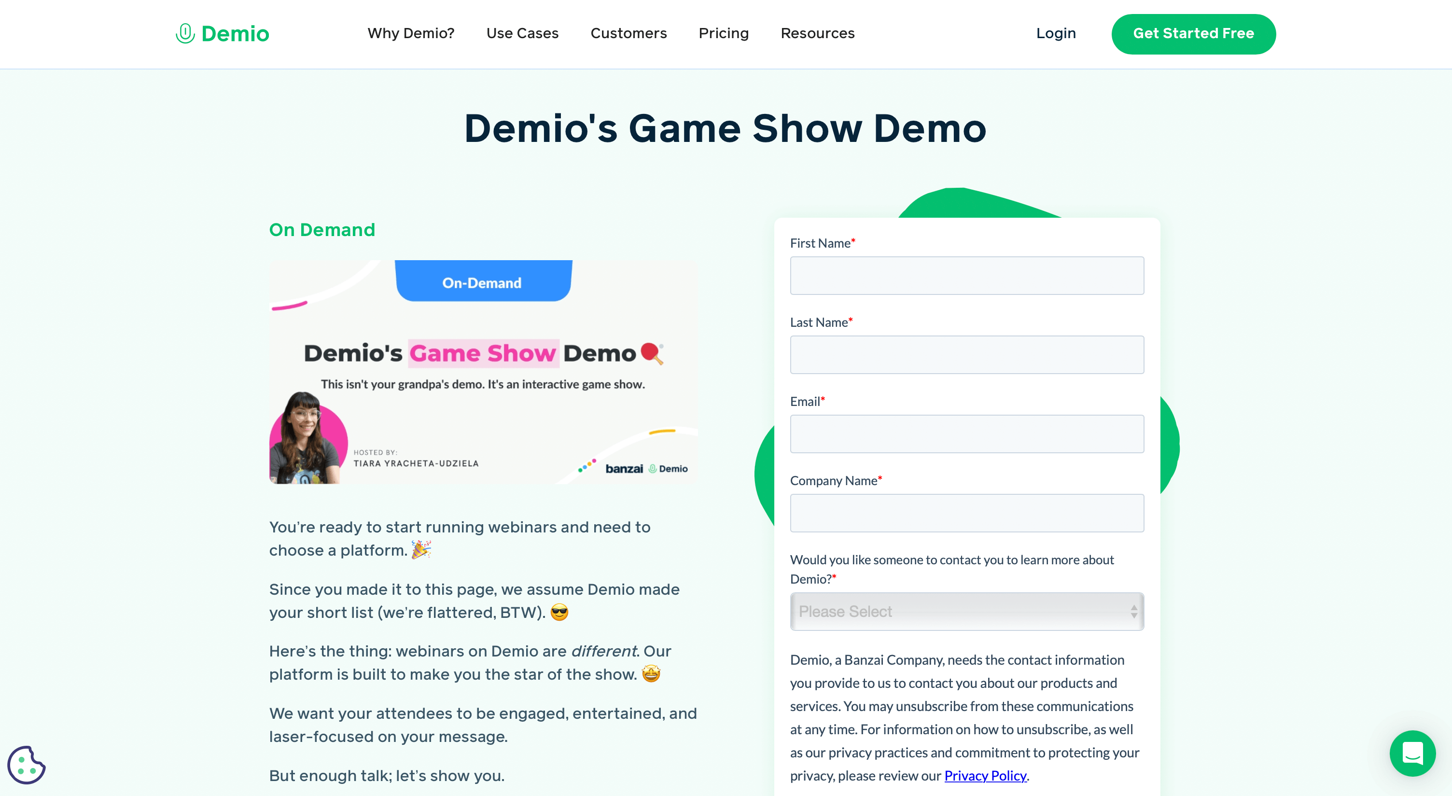Click the Customers navigation tab
The height and width of the screenshot is (796, 1452).
click(x=628, y=33)
